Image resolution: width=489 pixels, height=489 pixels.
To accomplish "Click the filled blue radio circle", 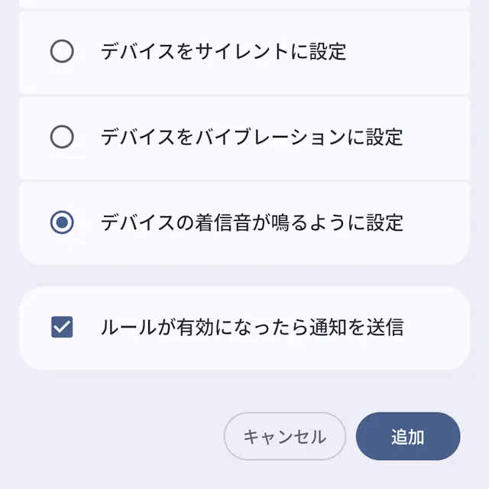I will coord(62,222).
